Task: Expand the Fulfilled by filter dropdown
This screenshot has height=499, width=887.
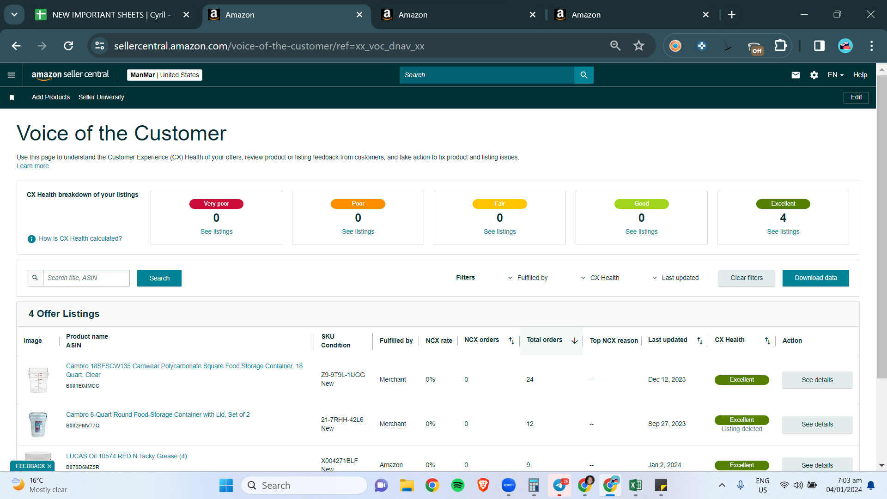Action: pos(528,278)
